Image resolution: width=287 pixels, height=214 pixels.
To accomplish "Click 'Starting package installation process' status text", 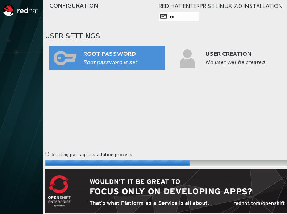I will pos(92,155).
